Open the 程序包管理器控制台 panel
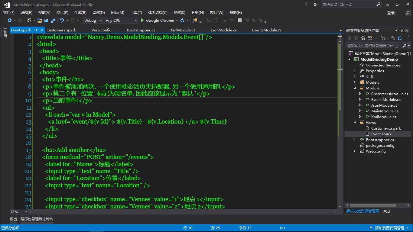The height and width of the screenshot is (232, 413). [37, 219]
